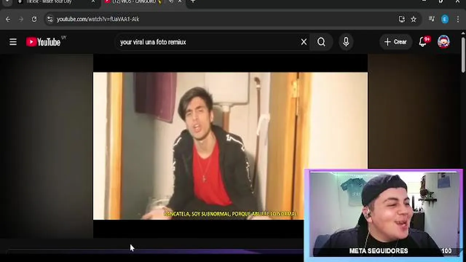Image resolution: width=466 pixels, height=262 pixels.
Task: Open the YouTube account avatar menu
Action: (443, 42)
